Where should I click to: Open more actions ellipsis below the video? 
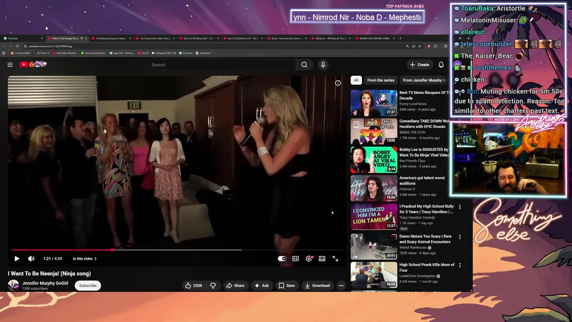[x=341, y=285]
